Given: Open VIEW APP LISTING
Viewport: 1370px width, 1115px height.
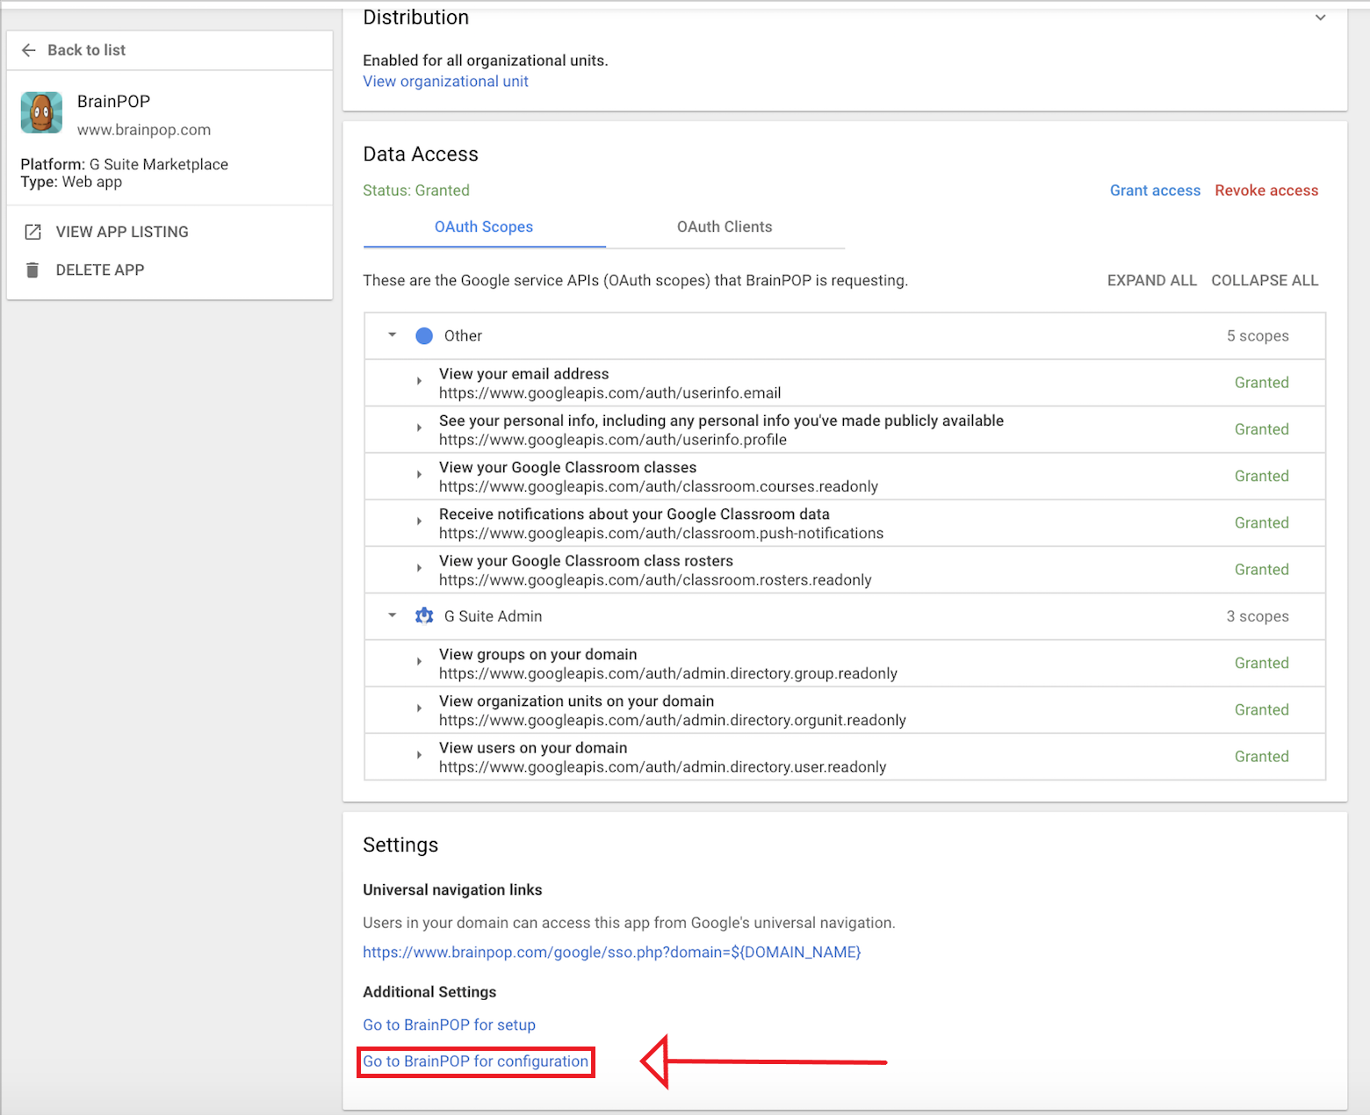Looking at the screenshot, I should [122, 232].
